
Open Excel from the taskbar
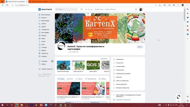pyautogui.click(x=61, y=105)
